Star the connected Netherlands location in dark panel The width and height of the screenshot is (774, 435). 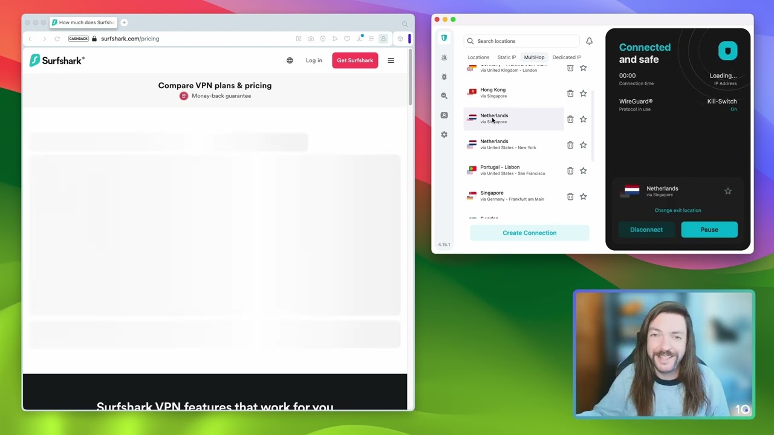(728, 191)
